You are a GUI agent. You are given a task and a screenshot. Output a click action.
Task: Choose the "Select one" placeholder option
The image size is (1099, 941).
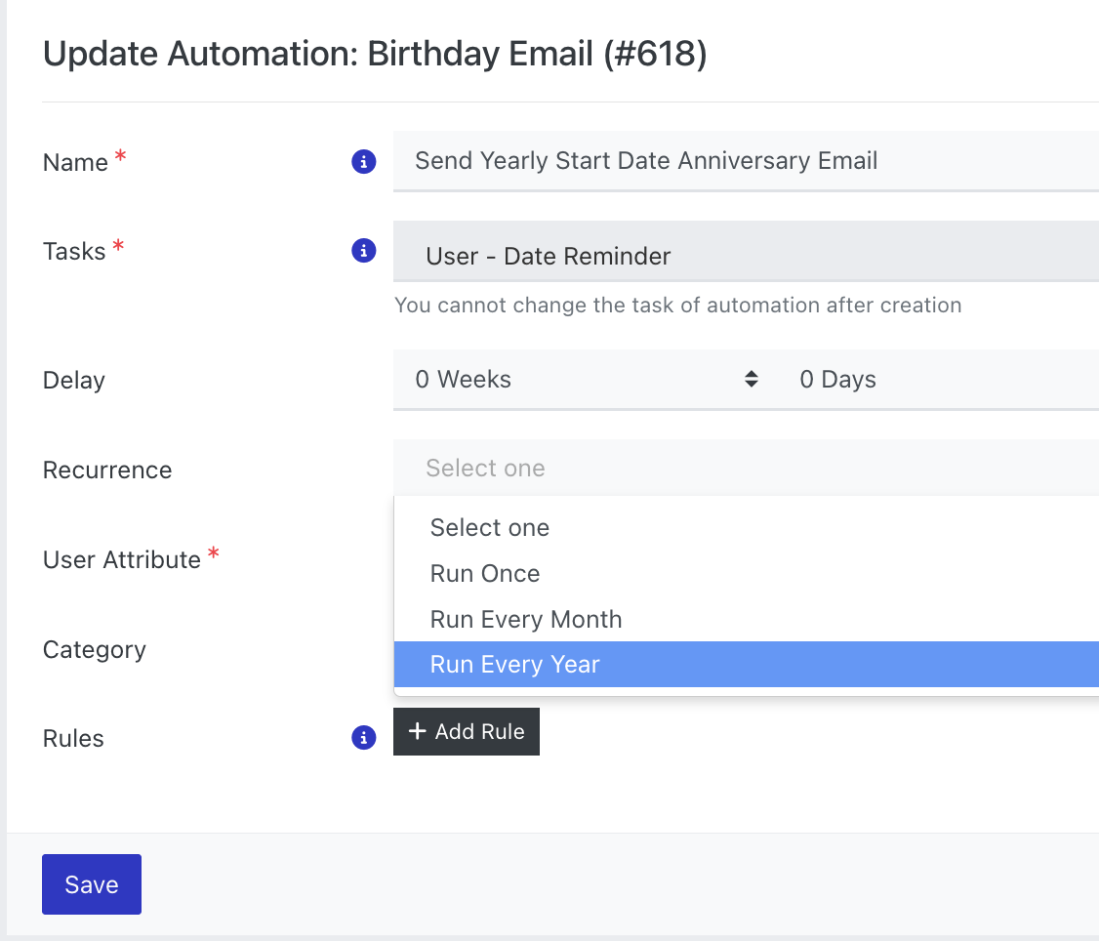490,528
